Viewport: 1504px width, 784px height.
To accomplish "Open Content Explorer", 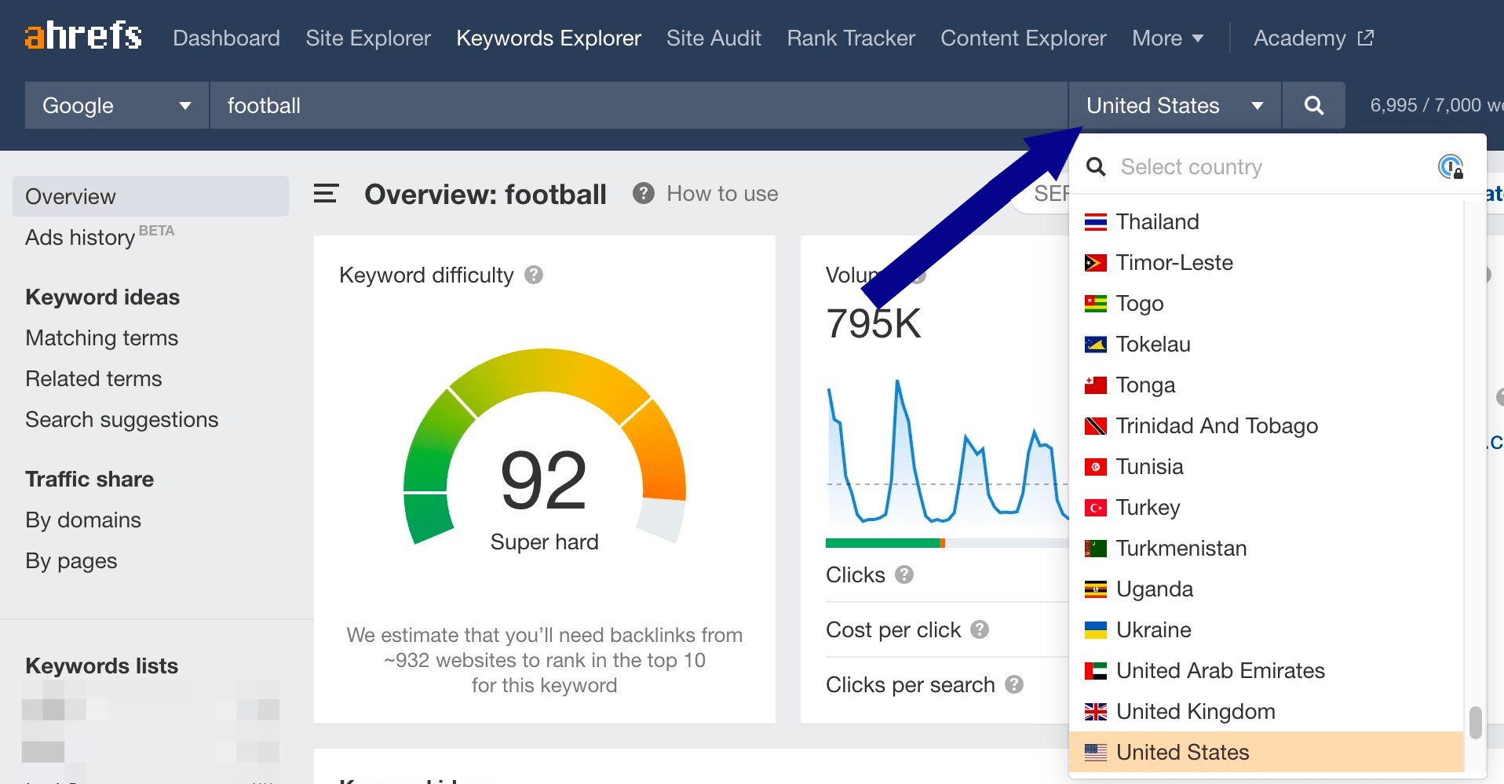I will click(1024, 38).
